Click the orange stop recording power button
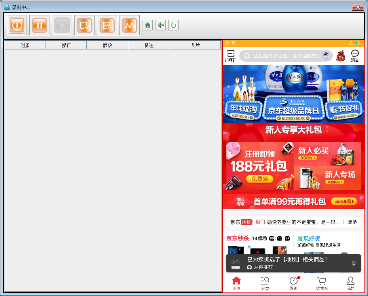 pos(17,25)
